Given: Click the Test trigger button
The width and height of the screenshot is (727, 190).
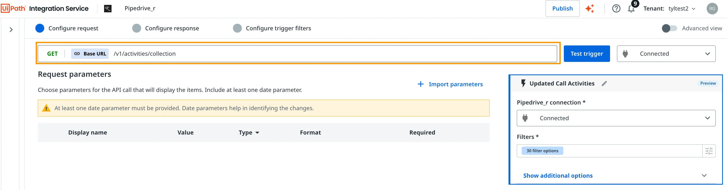Looking at the screenshot, I should tap(586, 54).
